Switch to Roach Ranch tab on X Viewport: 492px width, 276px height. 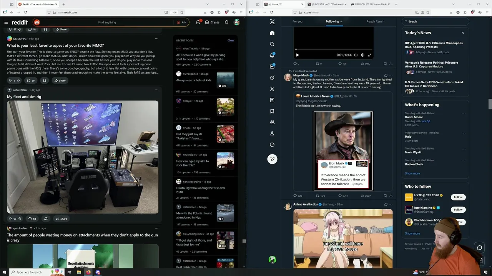[375, 21]
